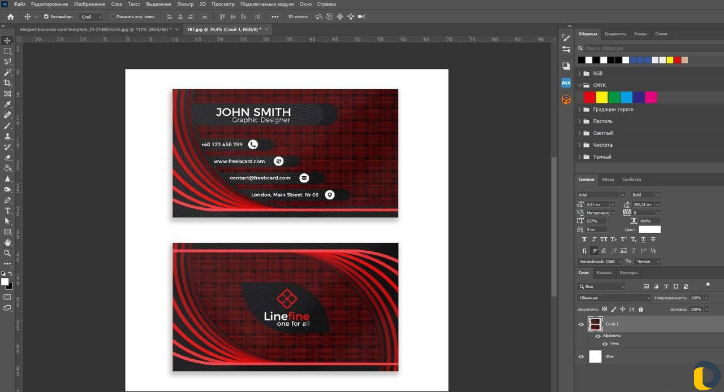Select the Polygonal Lasso tool
Viewport: 724px width, 392px height.
7,62
